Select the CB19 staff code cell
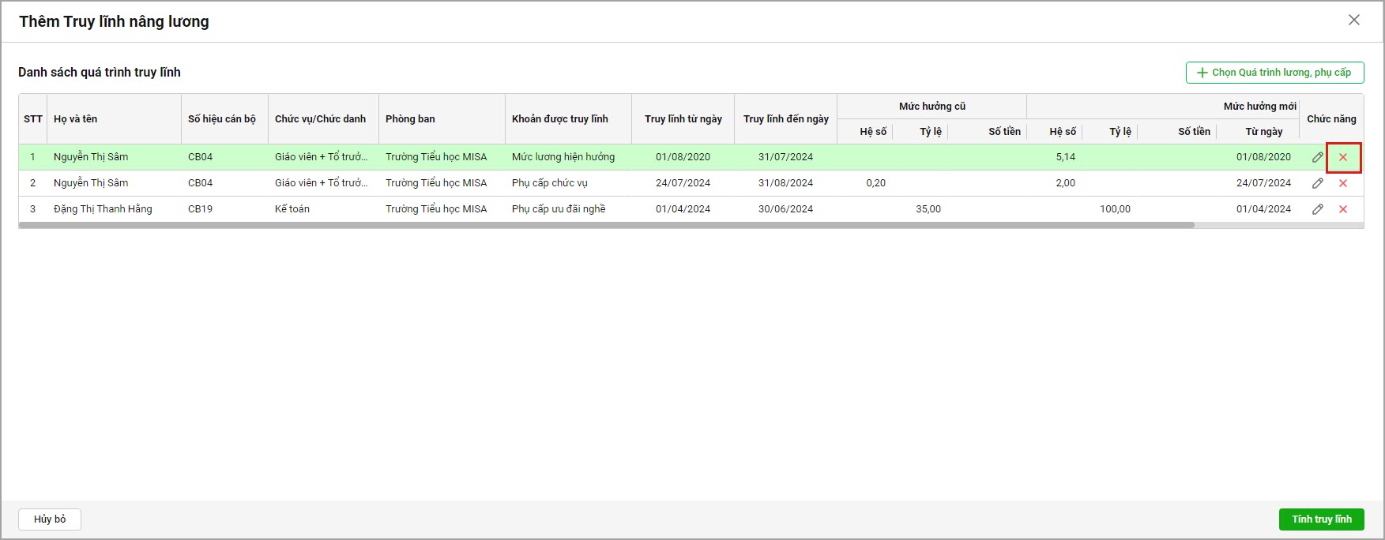Image resolution: width=1385 pixels, height=540 pixels. pyautogui.click(x=200, y=209)
